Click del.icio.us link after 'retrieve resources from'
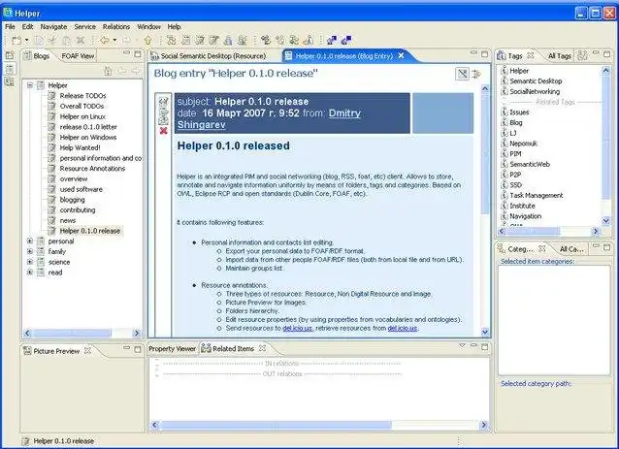The image size is (619, 449). click(x=403, y=329)
